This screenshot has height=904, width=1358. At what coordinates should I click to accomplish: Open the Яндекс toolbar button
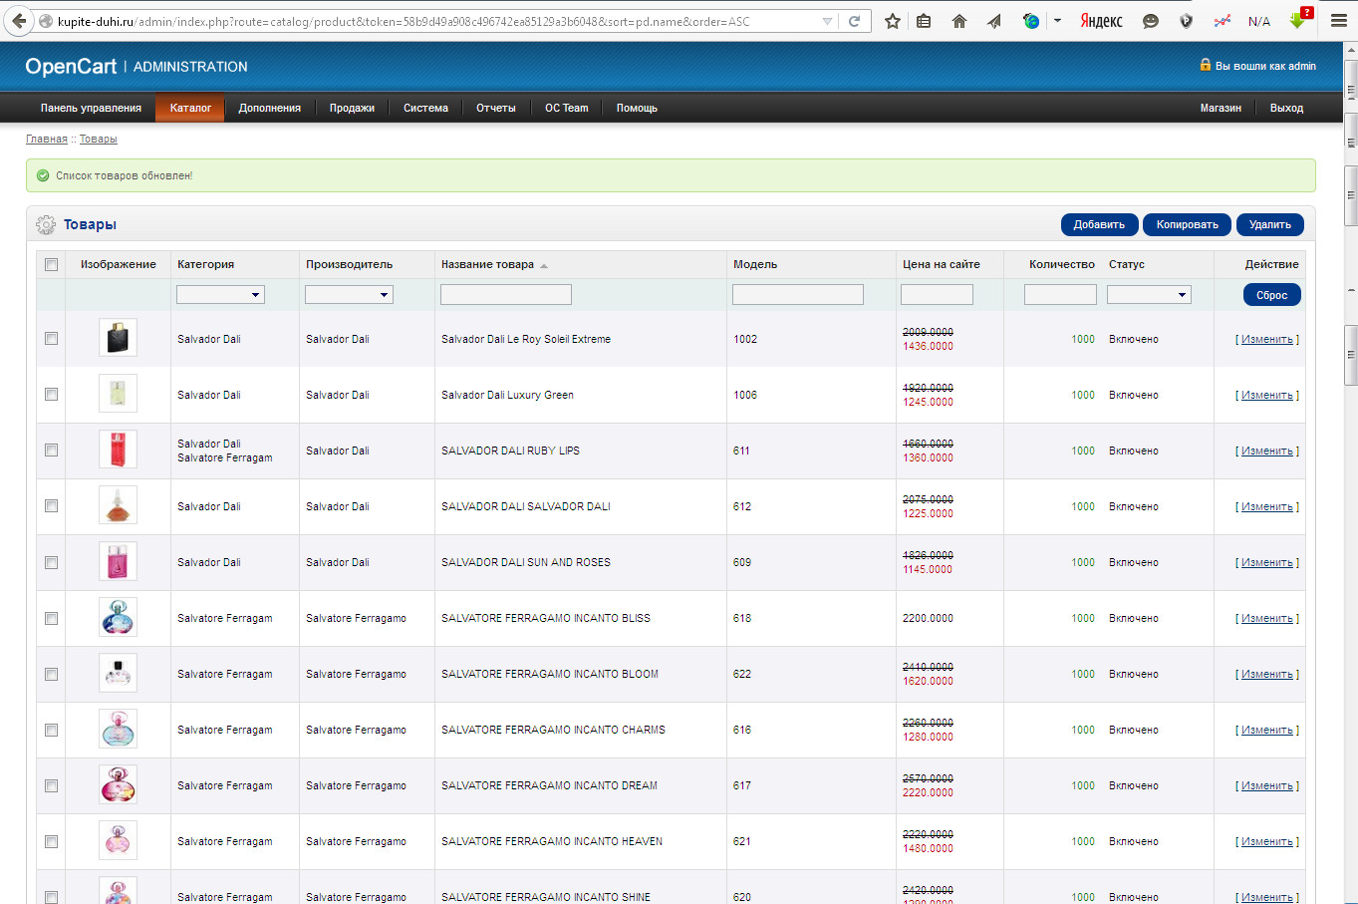1101,21
